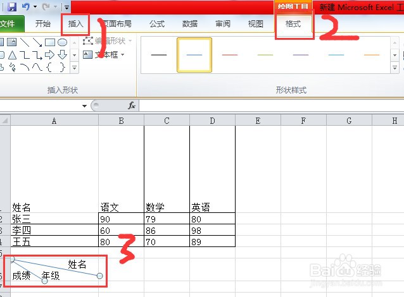Switch to the 审阅 ribbon tab
The height and width of the screenshot is (297, 404).
tap(223, 24)
